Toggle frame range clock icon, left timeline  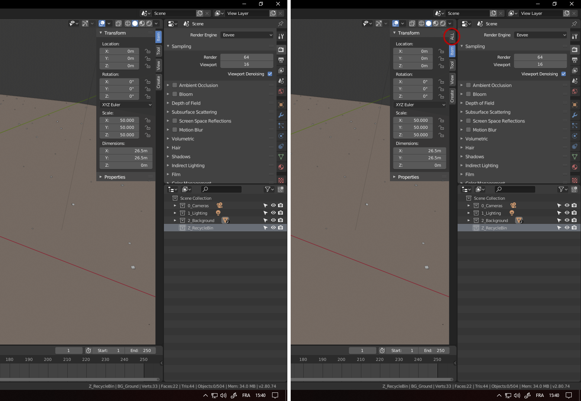tap(88, 351)
